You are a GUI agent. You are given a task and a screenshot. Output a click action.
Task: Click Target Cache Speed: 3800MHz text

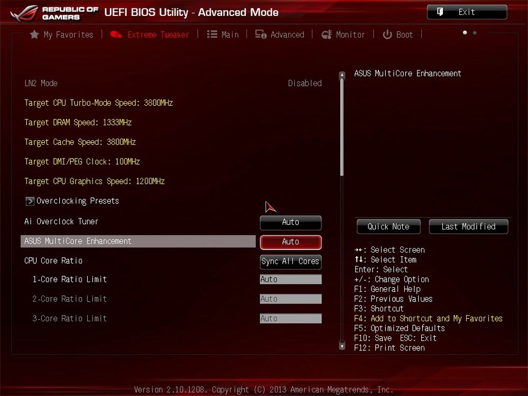[x=80, y=142]
